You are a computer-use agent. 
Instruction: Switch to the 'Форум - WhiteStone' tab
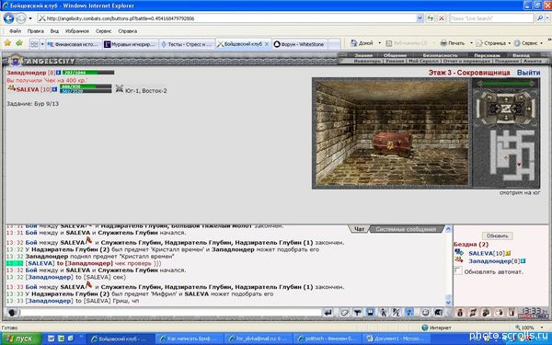[299, 44]
